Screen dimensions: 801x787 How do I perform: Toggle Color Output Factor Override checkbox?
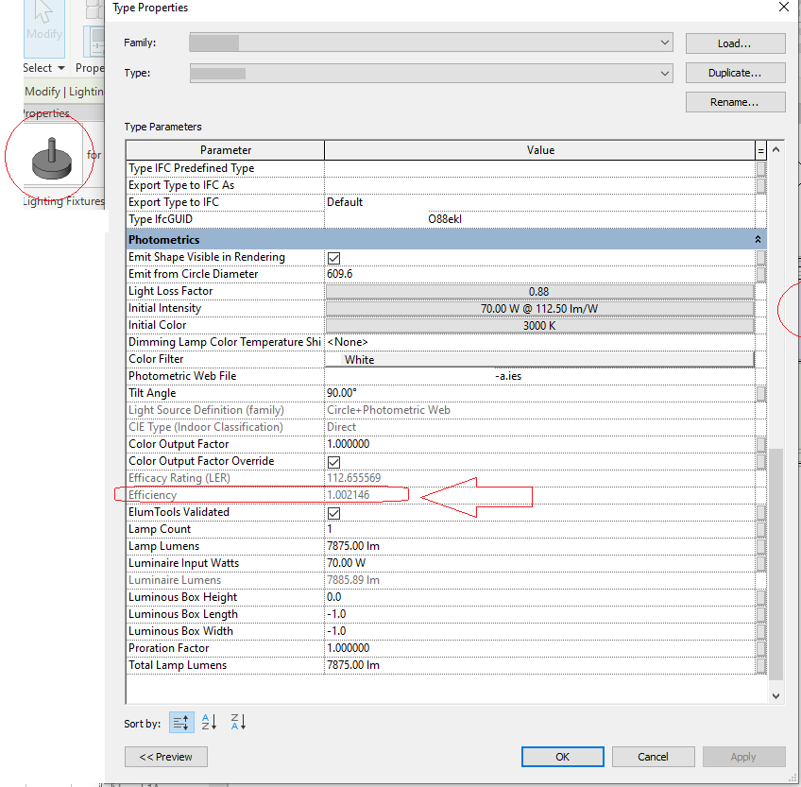333,462
